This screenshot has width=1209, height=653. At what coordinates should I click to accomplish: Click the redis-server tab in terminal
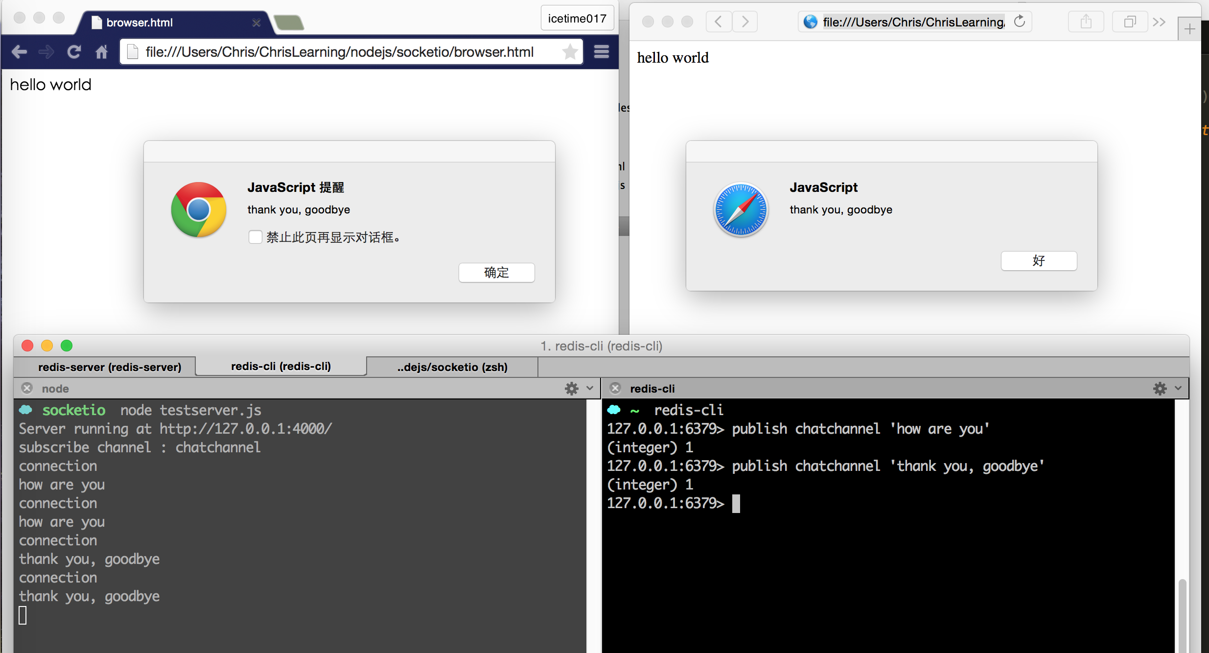pos(109,367)
